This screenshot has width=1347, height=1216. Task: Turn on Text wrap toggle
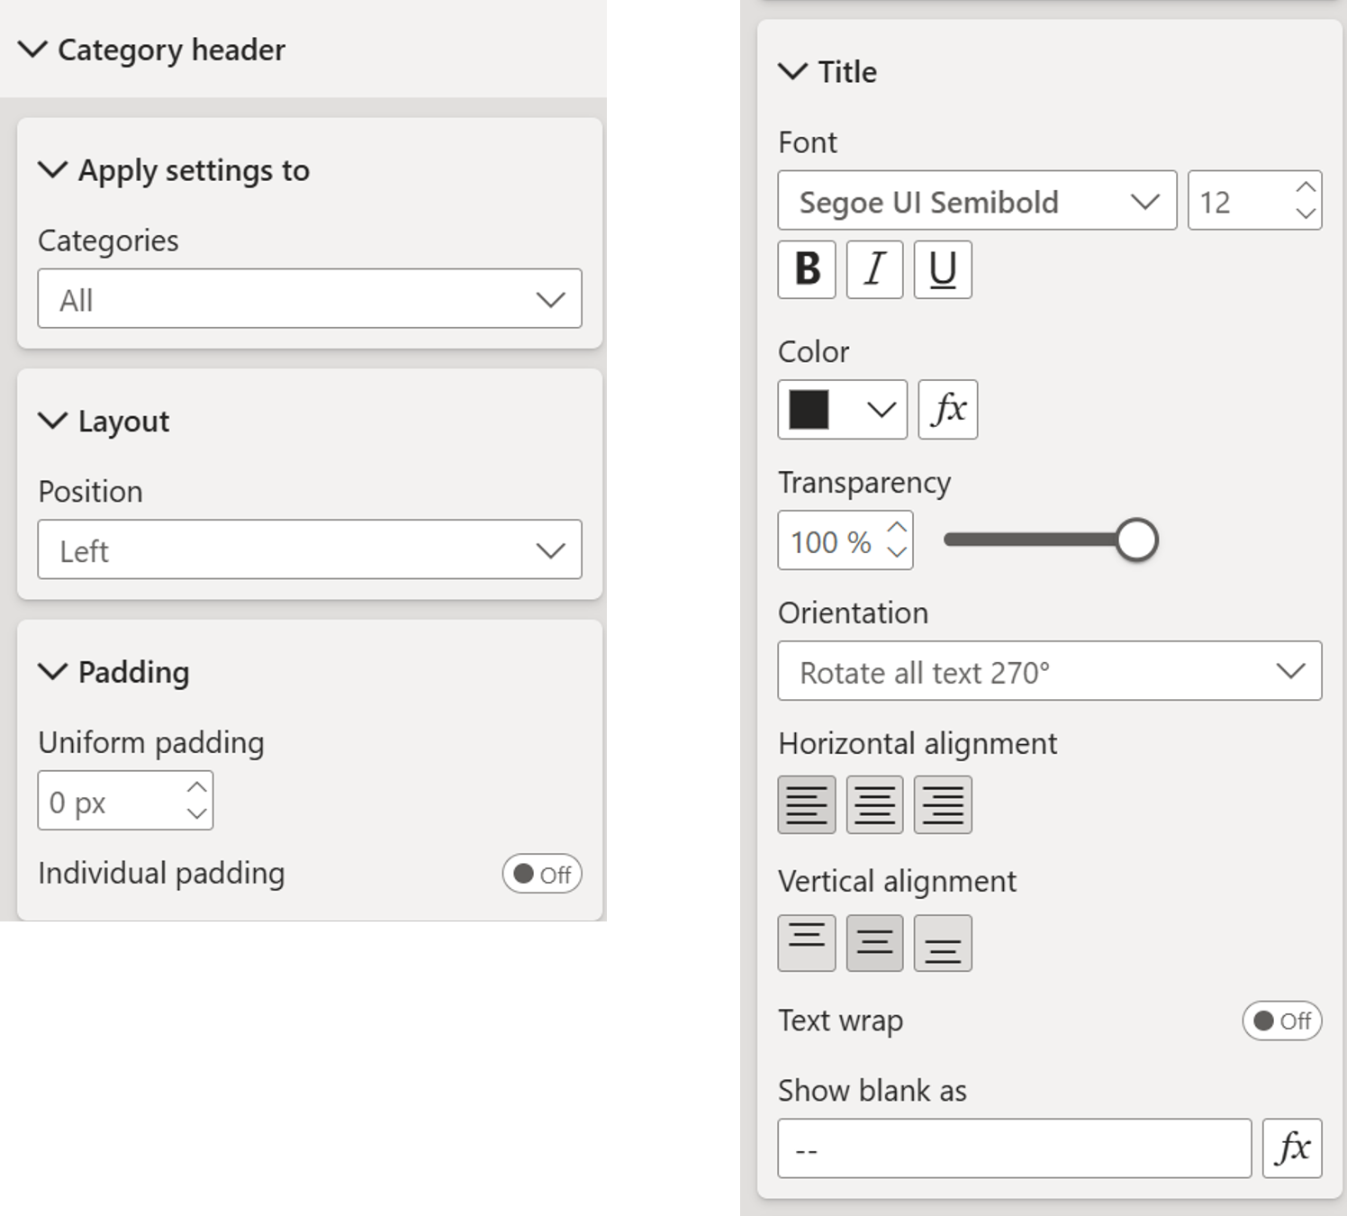click(1281, 1021)
